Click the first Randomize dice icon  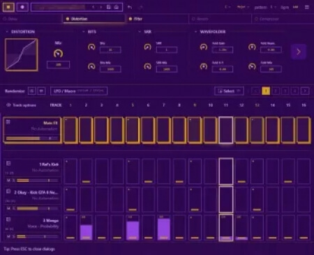32,91
